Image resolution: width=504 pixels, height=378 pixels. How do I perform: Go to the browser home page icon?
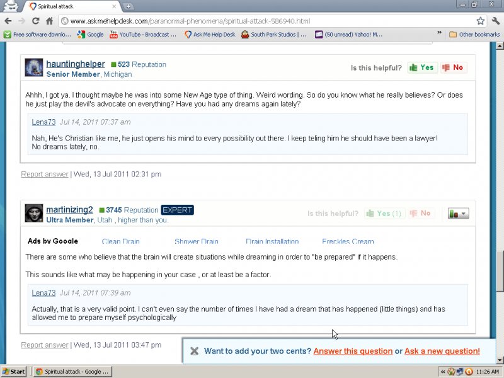(x=49, y=21)
